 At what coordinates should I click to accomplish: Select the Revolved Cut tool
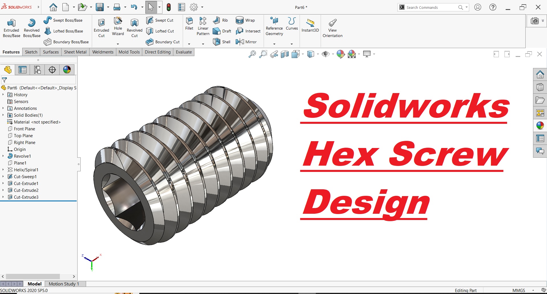click(135, 28)
